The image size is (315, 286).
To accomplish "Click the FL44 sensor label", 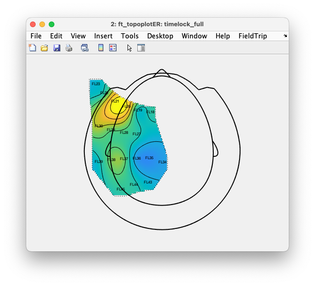I will (x=134, y=184).
